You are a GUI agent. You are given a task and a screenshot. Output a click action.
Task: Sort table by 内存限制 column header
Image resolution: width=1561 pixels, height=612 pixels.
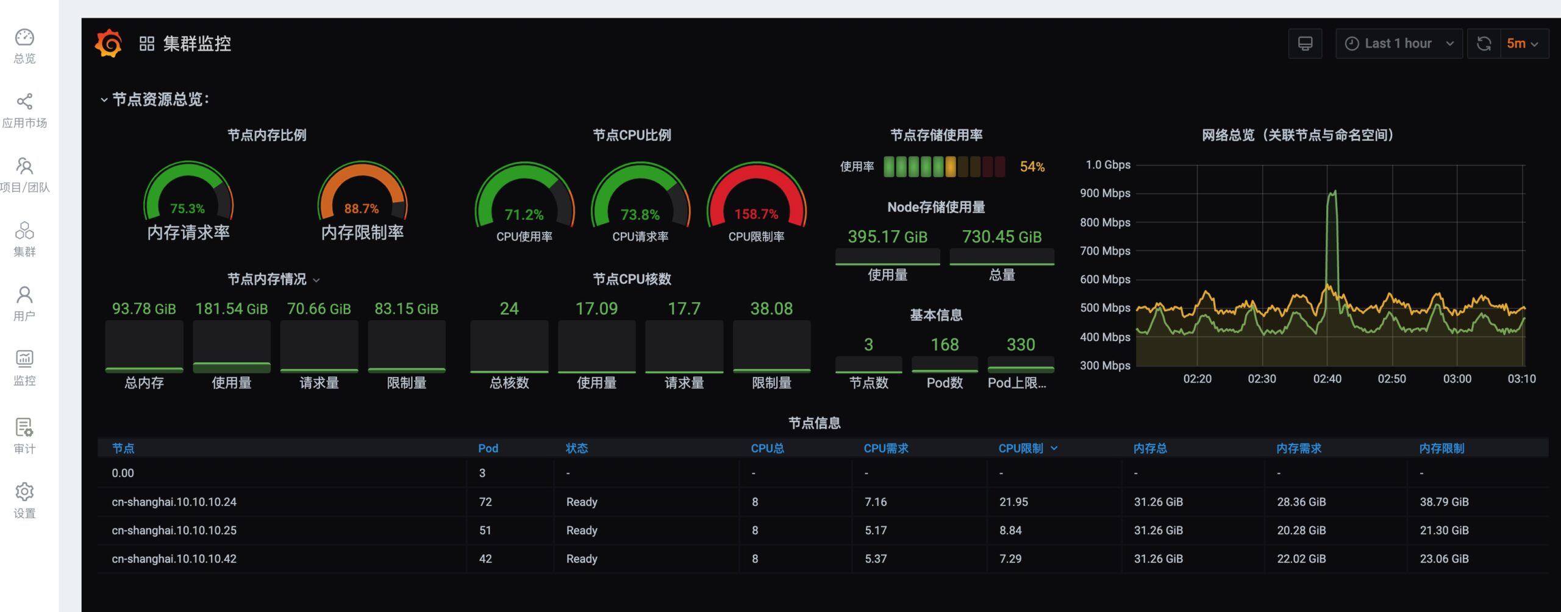1441,448
